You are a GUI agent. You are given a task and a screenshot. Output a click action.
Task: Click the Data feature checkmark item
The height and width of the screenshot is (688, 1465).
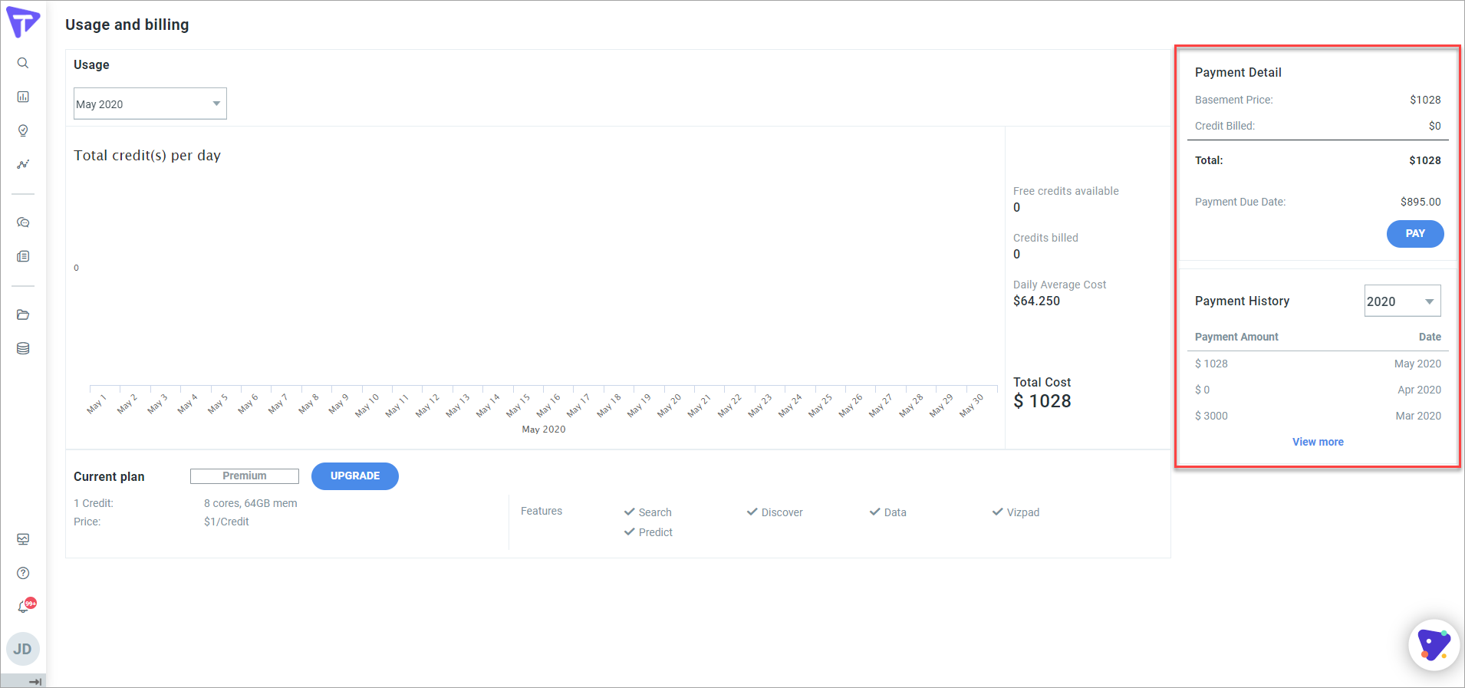[888, 512]
